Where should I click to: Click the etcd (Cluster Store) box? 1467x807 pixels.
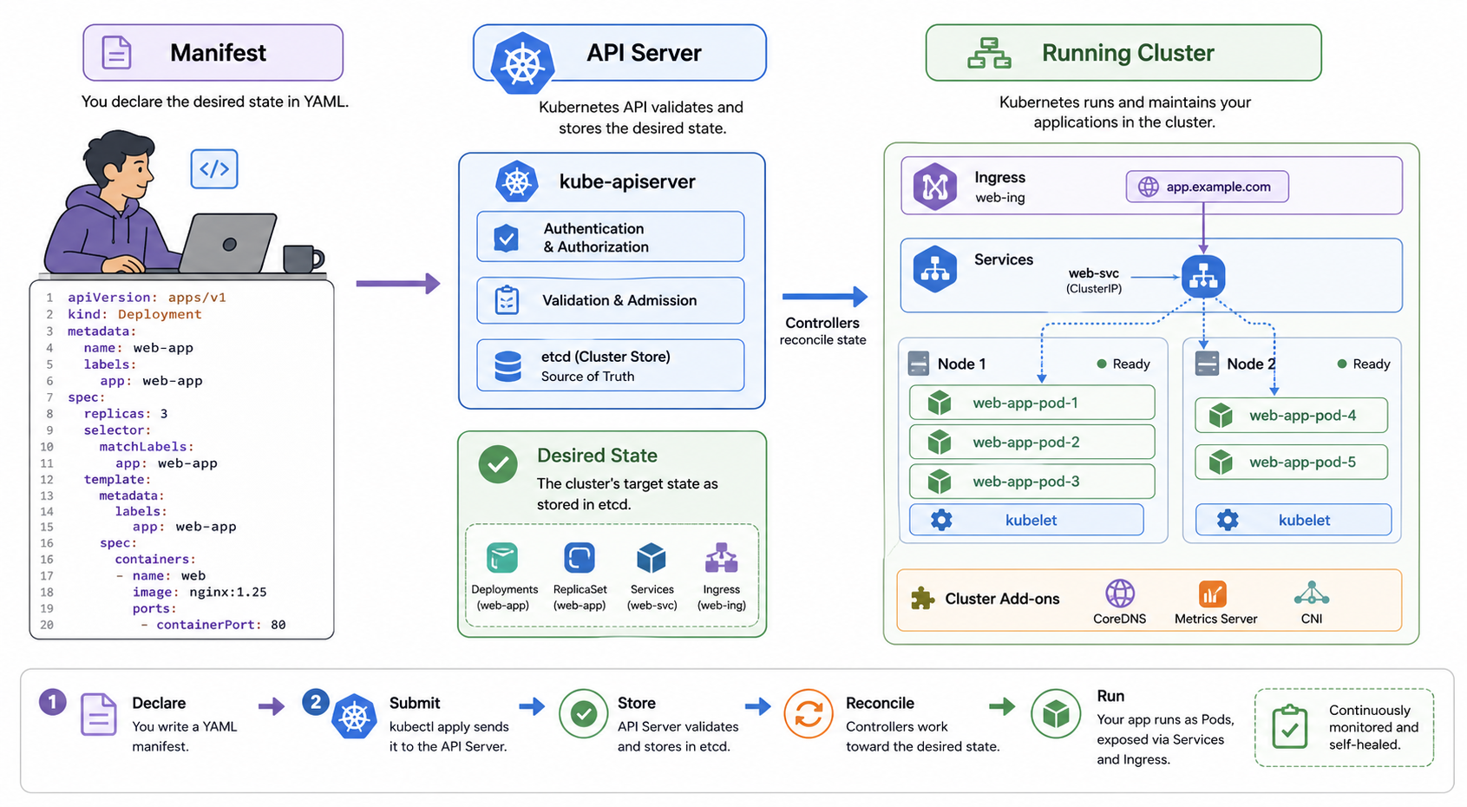click(x=610, y=365)
